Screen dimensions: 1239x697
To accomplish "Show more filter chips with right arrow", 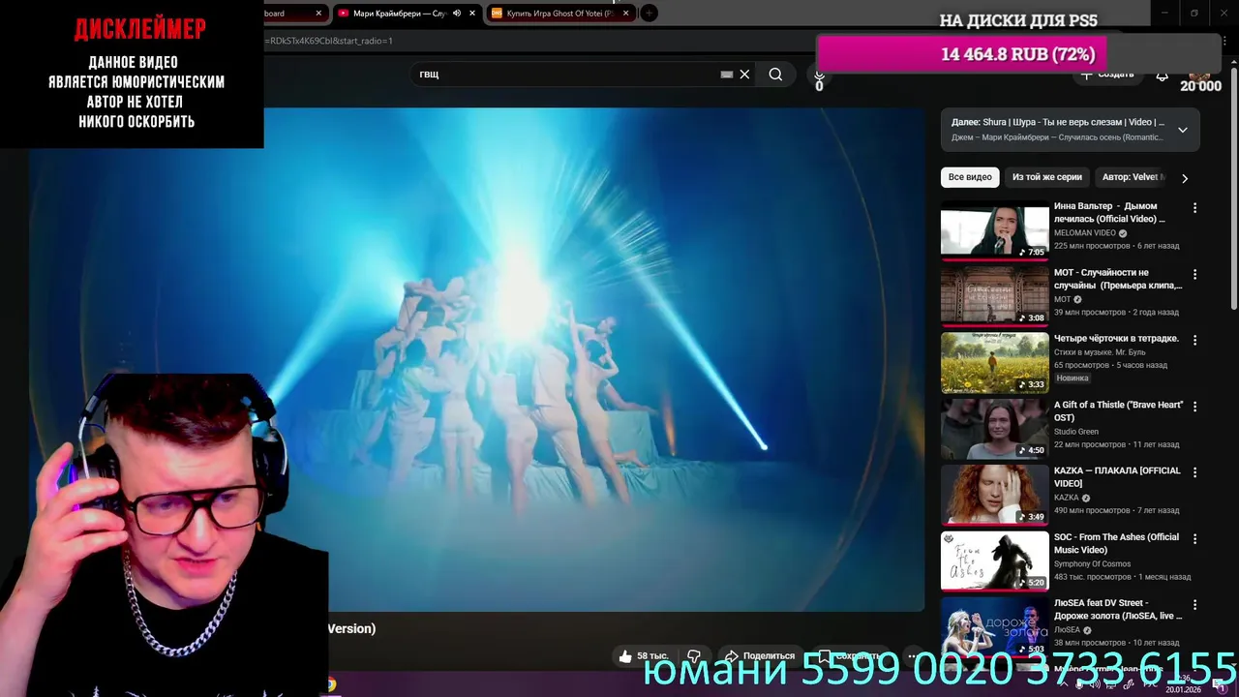I will (1184, 178).
